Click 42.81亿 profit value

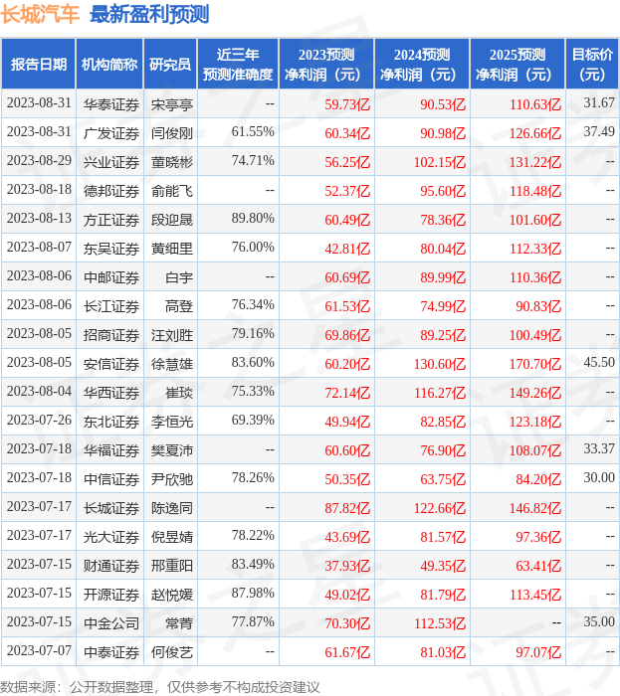tap(347, 249)
